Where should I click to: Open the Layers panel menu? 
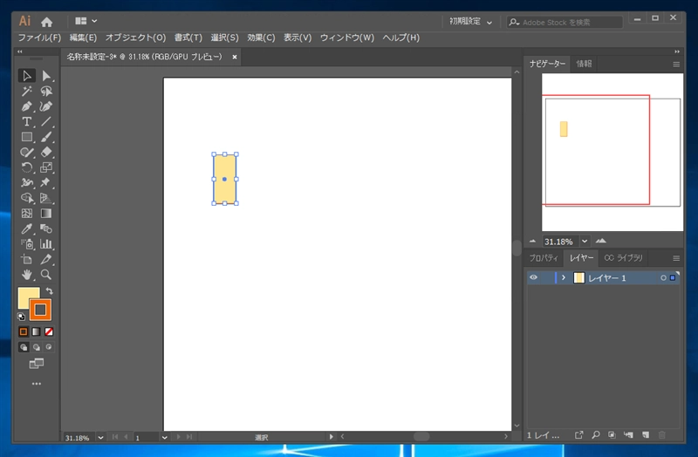click(x=676, y=258)
